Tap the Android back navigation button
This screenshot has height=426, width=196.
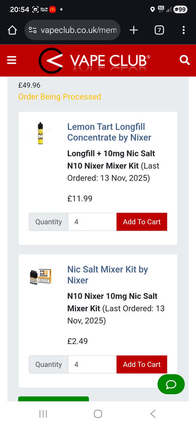(153, 414)
